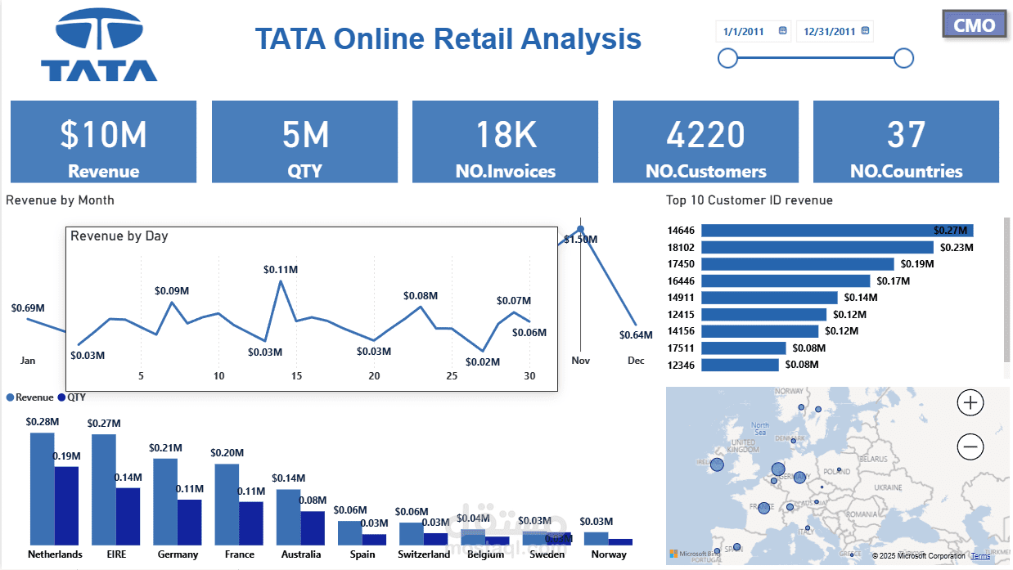Click the France QTY bar

tap(250, 523)
